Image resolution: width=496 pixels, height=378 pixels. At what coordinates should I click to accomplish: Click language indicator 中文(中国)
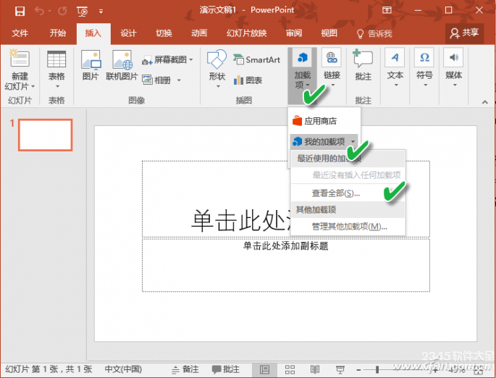click(123, 369)
